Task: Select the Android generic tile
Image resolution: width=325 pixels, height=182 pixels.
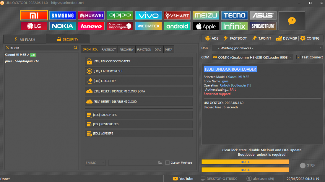Action: pyautogui.click(x=177, y=26)
